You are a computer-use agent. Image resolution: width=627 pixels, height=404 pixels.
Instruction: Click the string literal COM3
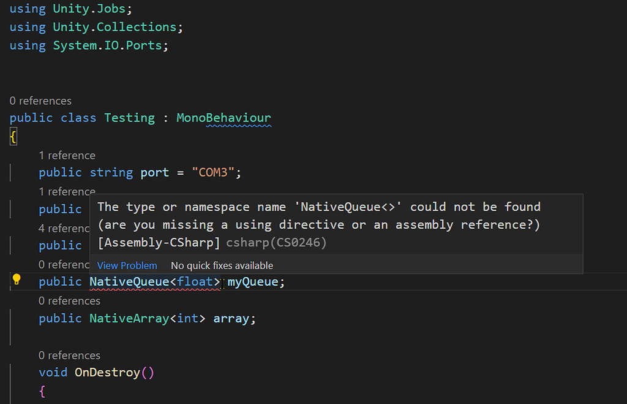click(214, 172)
